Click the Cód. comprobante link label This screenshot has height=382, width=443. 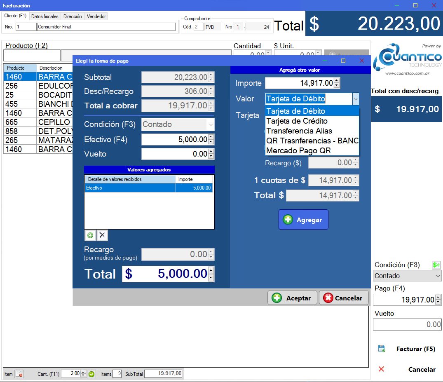[188, 27]
